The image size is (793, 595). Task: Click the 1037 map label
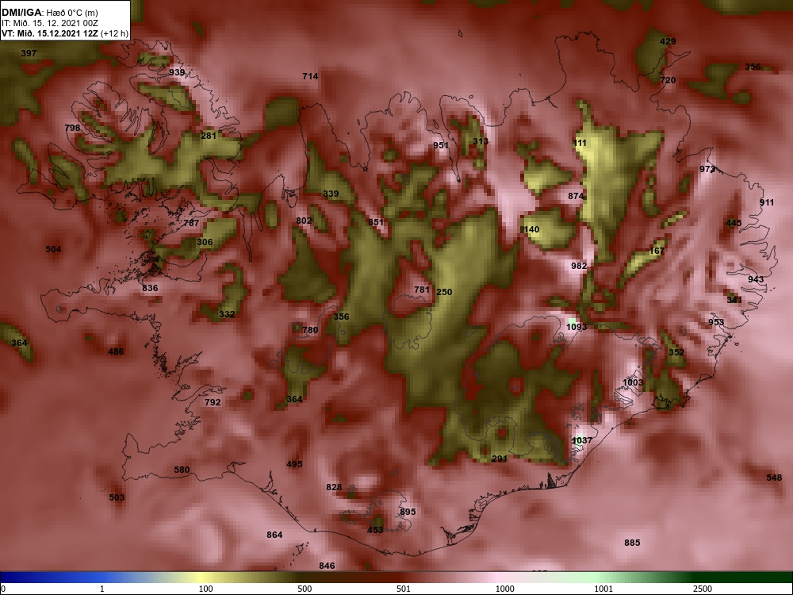(x=581, y=440)
